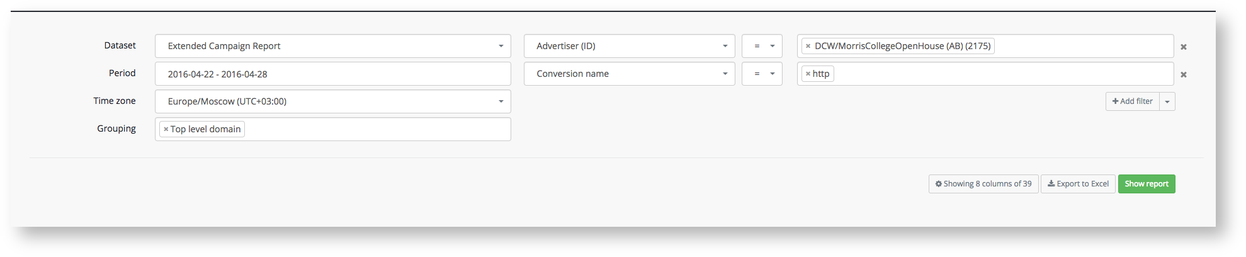Expand the Add filter arrow menu
Screen dimensions: 1246x257
tap(1167, 101)
